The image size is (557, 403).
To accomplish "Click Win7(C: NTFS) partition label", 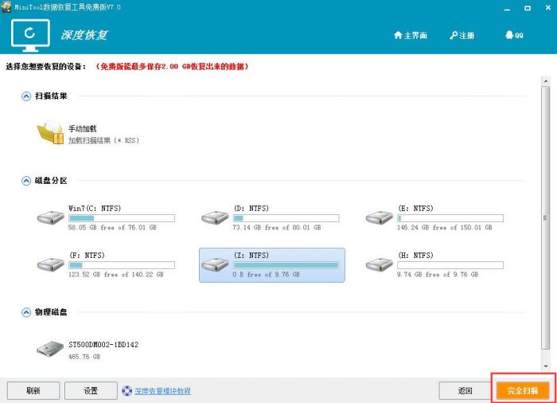I will coord(95,208).
